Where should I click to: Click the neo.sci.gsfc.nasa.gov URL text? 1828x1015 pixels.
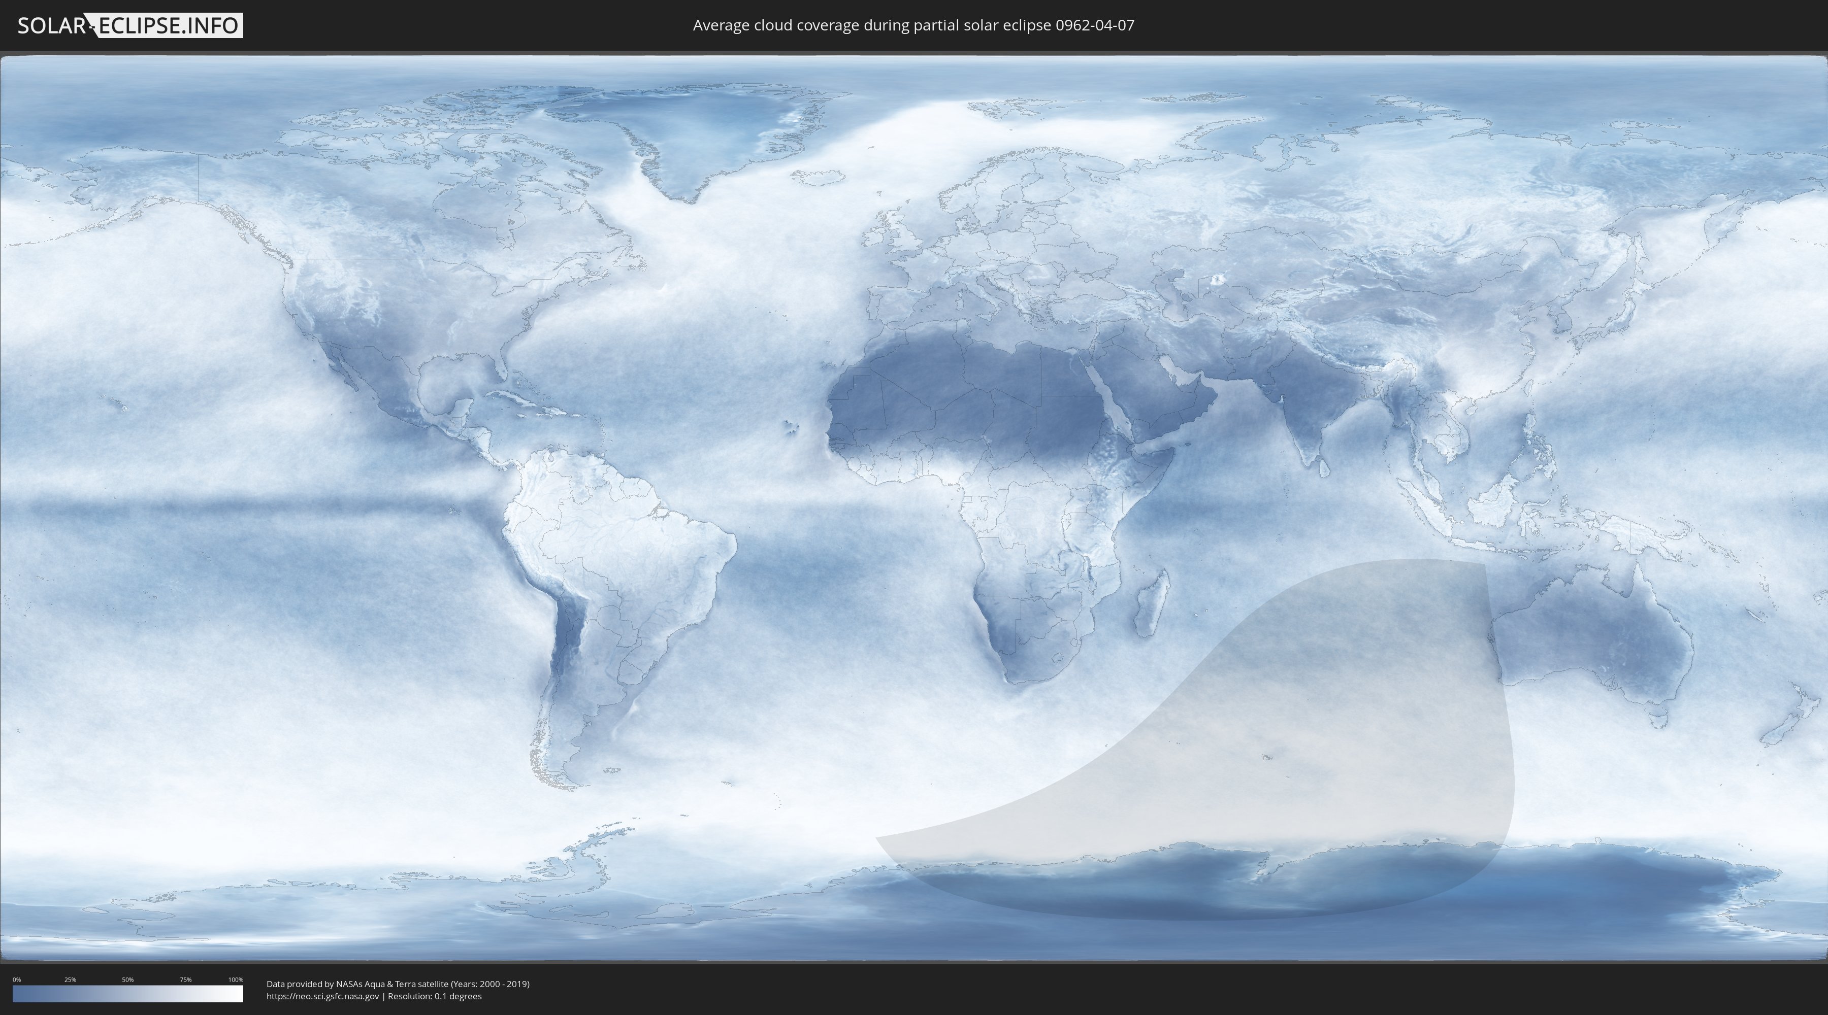(323, 996)
